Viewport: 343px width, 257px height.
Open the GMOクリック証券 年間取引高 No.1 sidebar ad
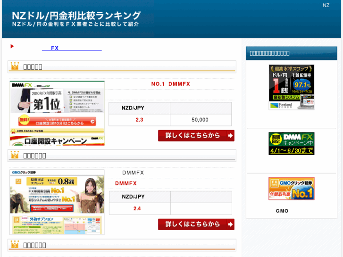coord(292,189)
